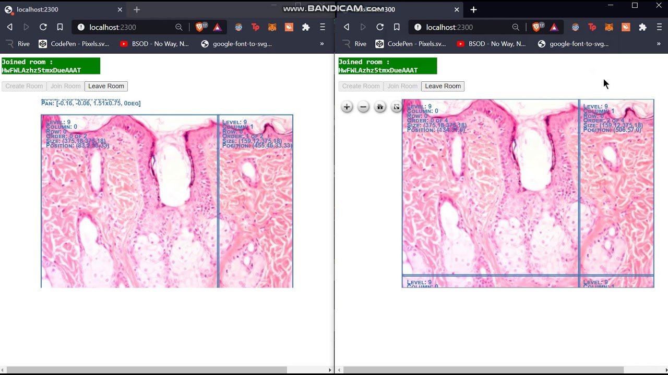This screenshot has height=375, width=668.
Task: Bookmark page in left browser window
Action: (x=59, y=27)
